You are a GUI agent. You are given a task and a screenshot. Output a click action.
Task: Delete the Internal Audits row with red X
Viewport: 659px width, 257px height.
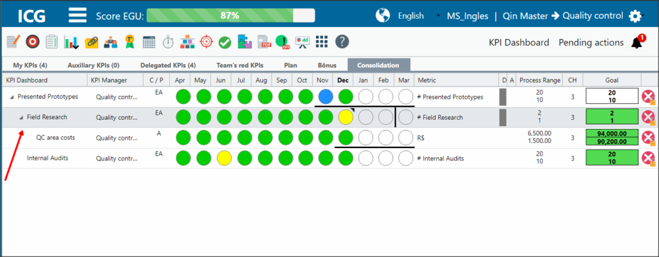(649, 158)
